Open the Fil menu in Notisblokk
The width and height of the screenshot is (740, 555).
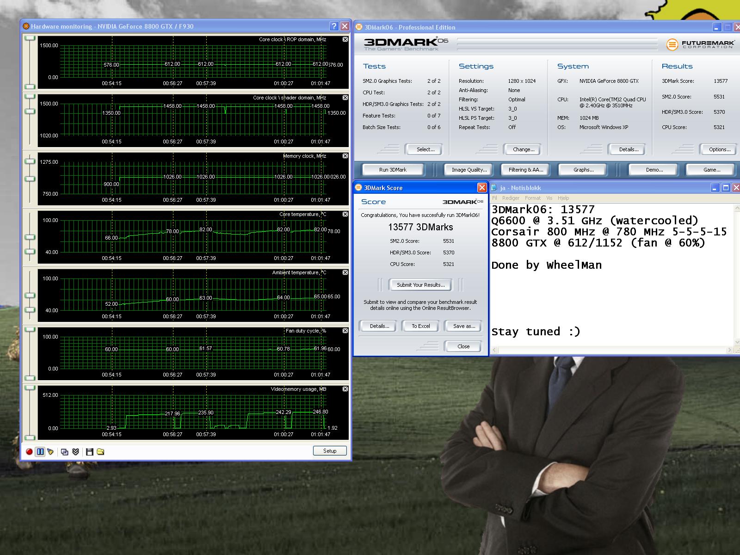click(494, 198)
